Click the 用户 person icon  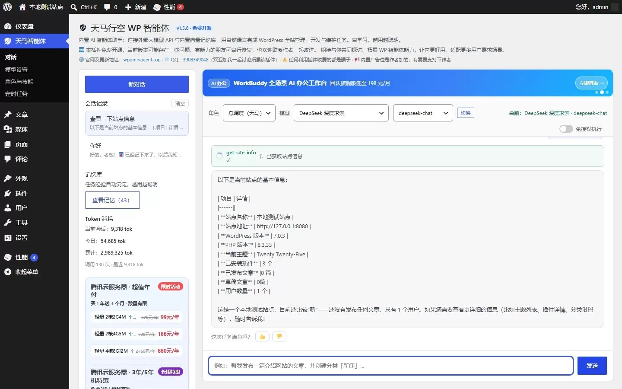[x=8, y=208]
